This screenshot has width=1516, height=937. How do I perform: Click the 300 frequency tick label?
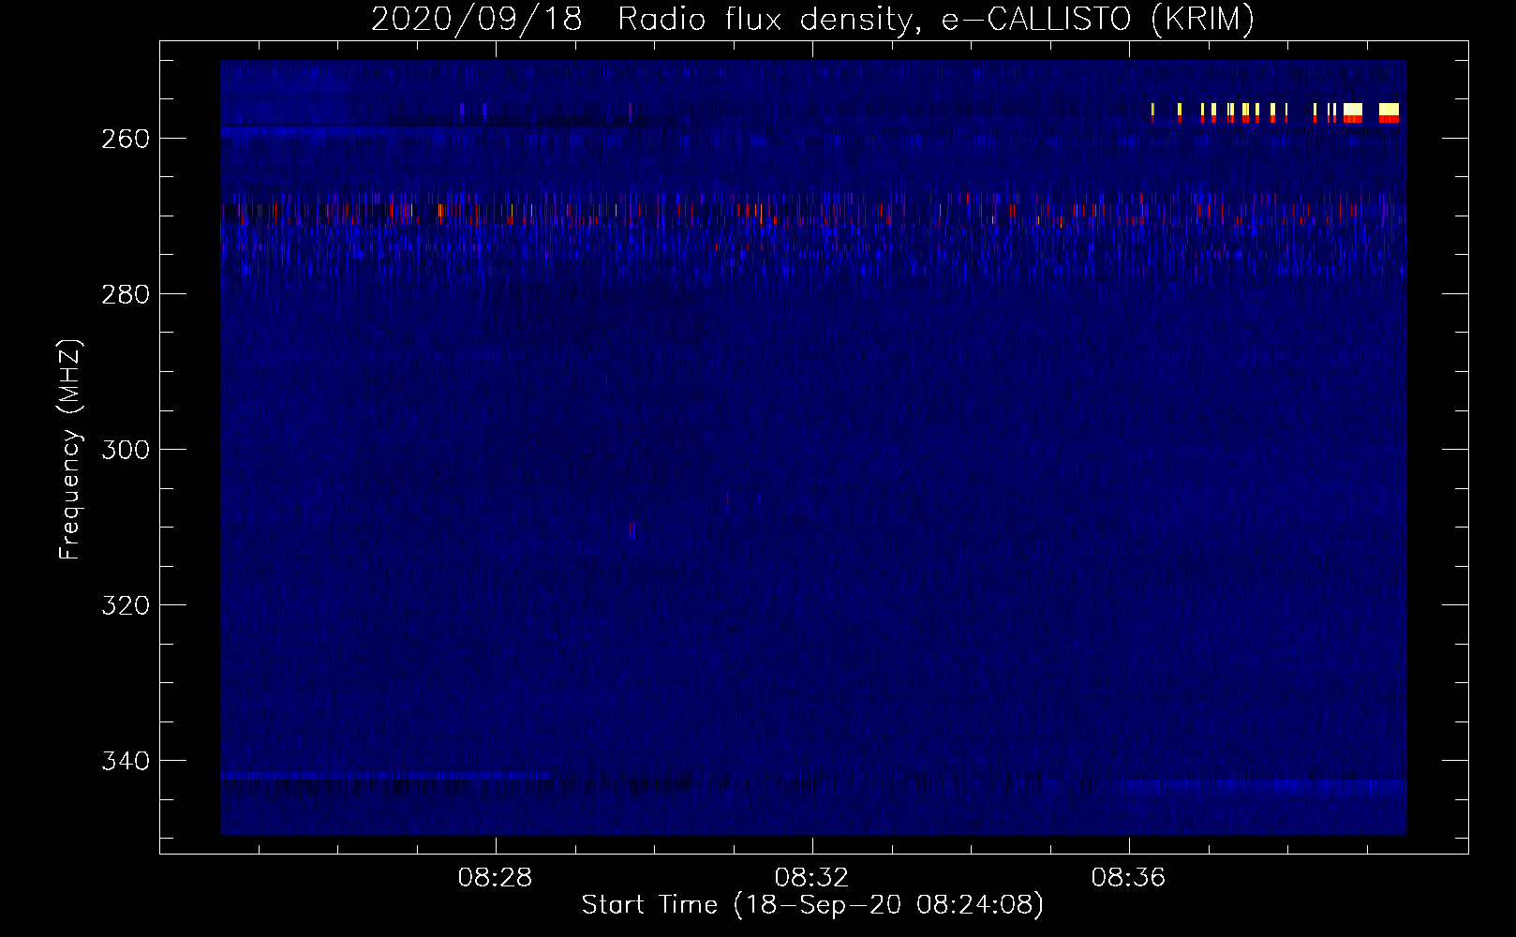(126, 450)
